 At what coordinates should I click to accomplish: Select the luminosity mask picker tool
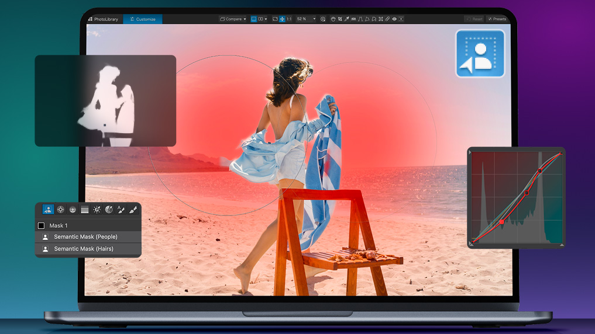(97, 210)
